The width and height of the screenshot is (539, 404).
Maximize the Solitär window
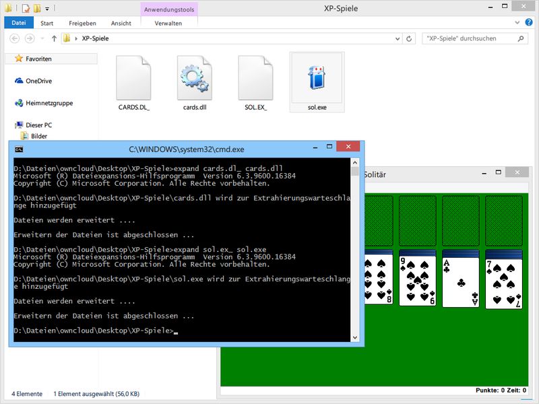499,172
